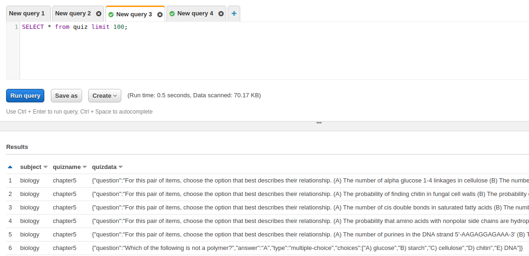Select result row 6 quizdata cell

click(307, 248)
